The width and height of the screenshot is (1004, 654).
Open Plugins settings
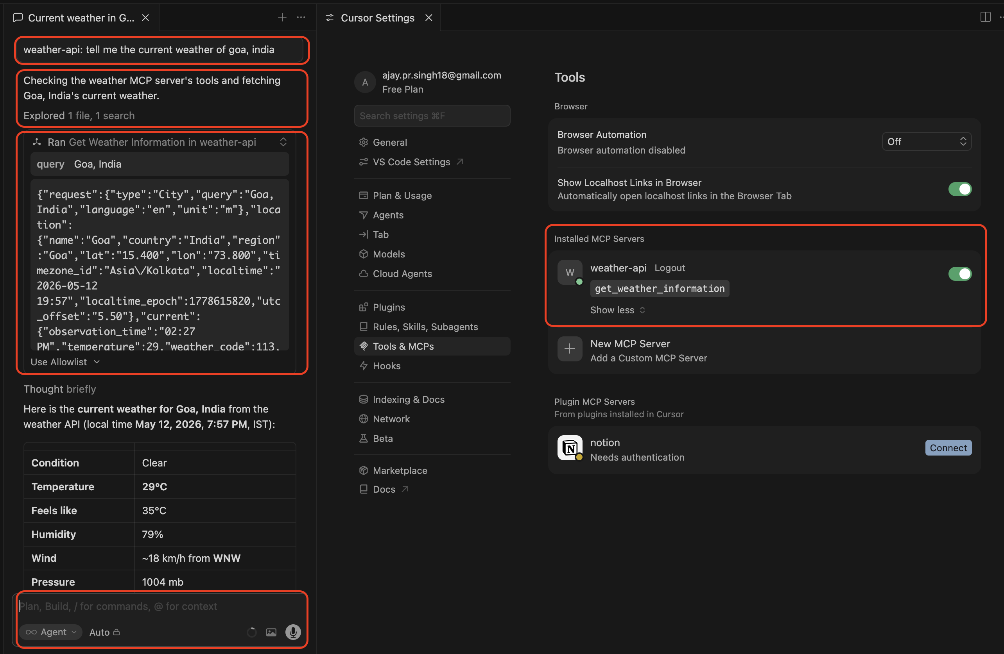point(432,307)
